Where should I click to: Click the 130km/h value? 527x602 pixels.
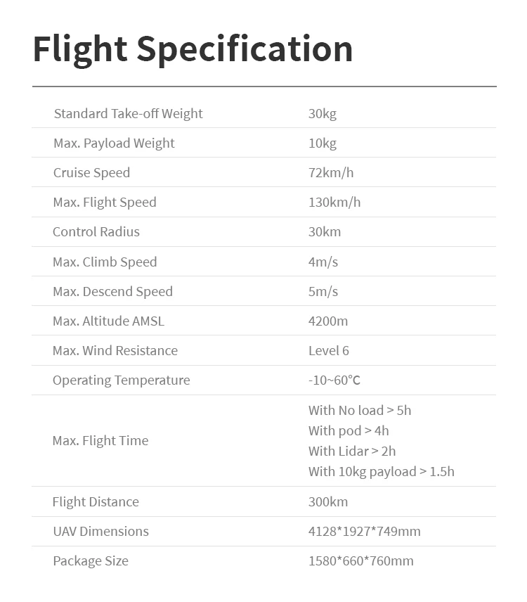pyautogui.click(x=334, y=203)
